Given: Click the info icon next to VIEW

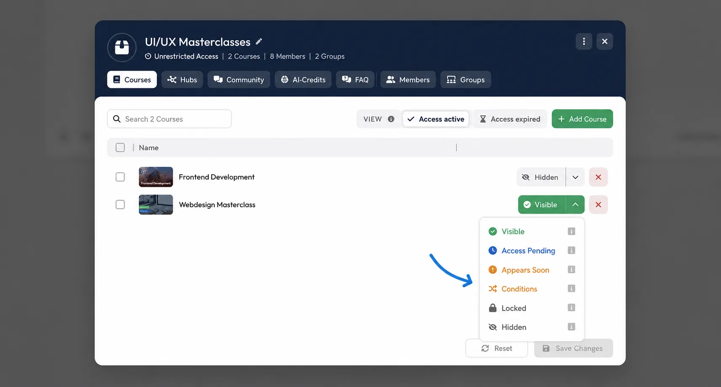Looking at the screenshot, I should 391,119.
